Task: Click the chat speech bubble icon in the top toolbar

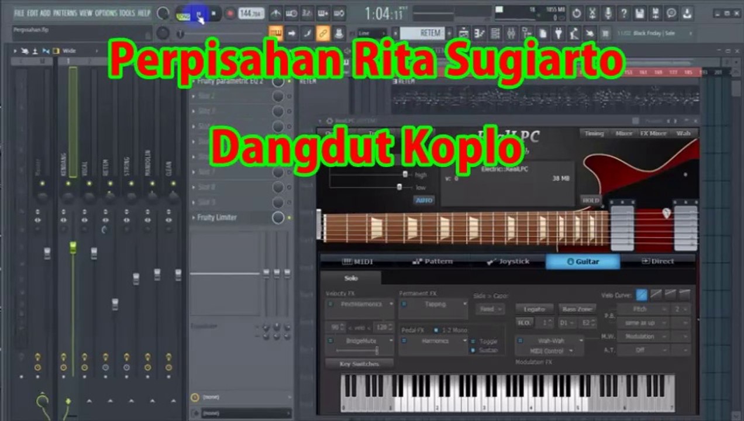Action: 671,13
